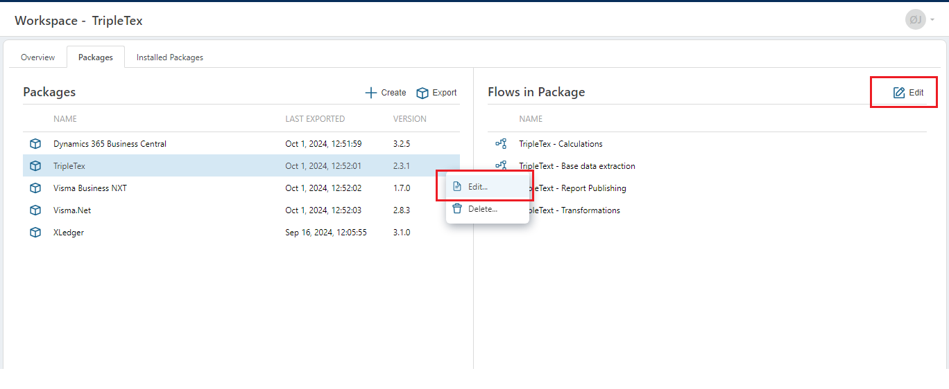The width and height of the screenshot is (949, 389).
Task: Sort packages by NAME column header
Action: pyautogui.click(x=65, y=119)
